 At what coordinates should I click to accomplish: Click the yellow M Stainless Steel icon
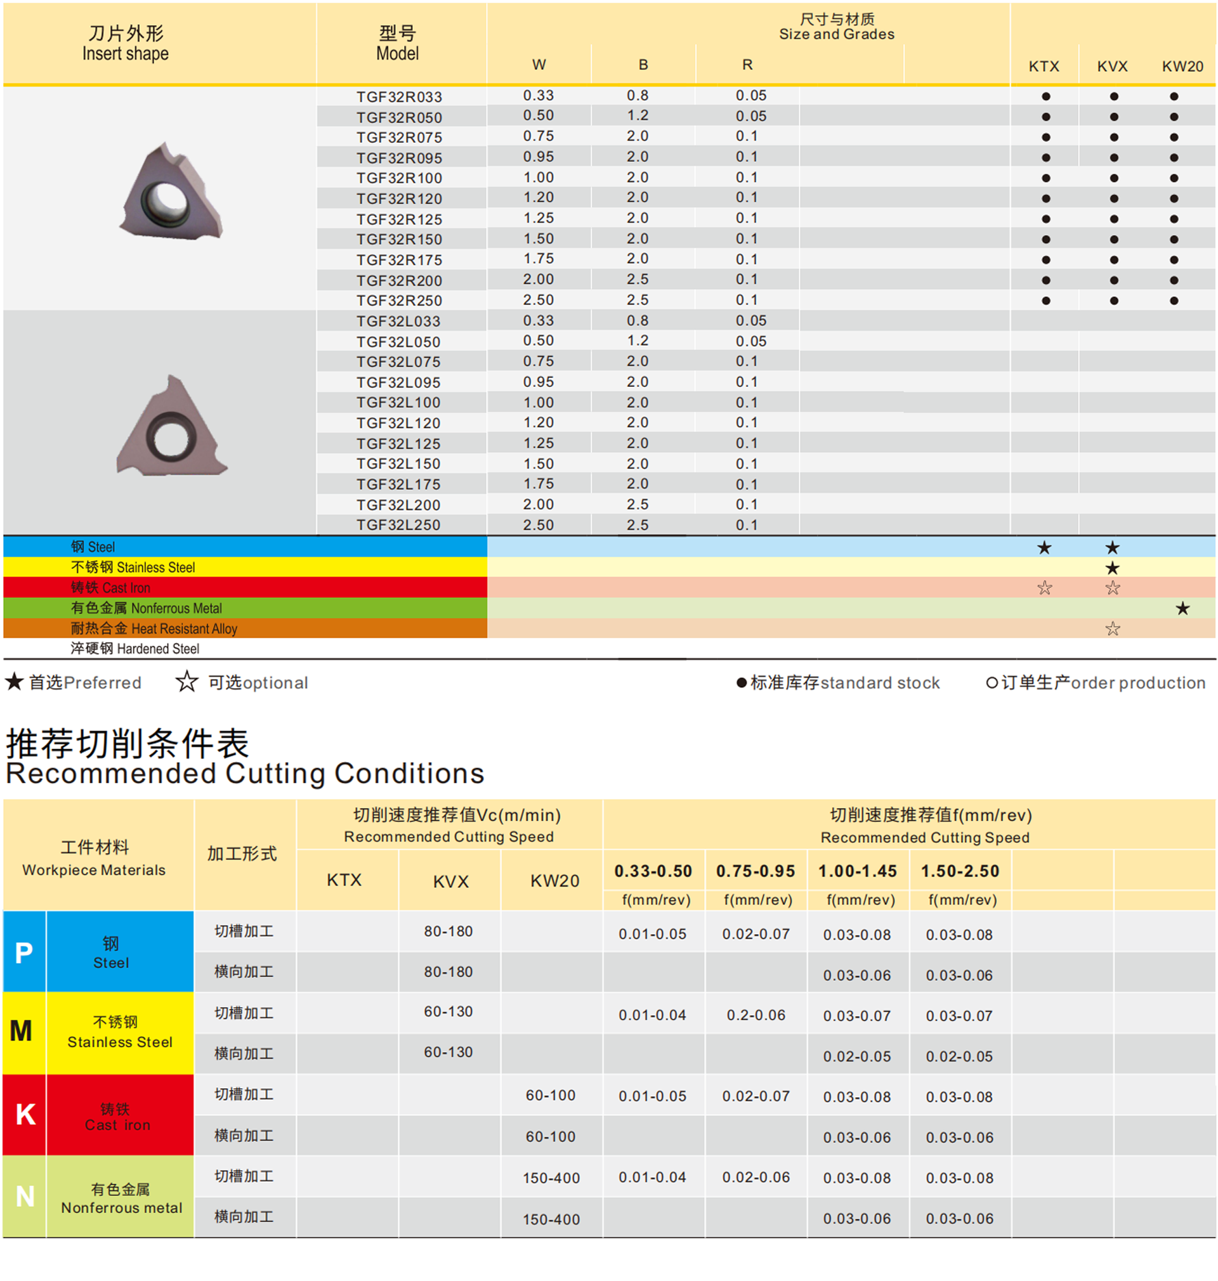23,1033
